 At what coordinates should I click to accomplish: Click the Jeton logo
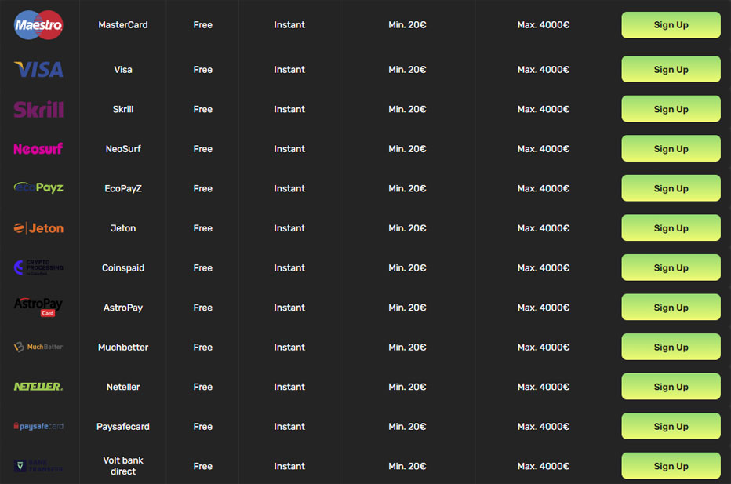click(x=38, y=228)
